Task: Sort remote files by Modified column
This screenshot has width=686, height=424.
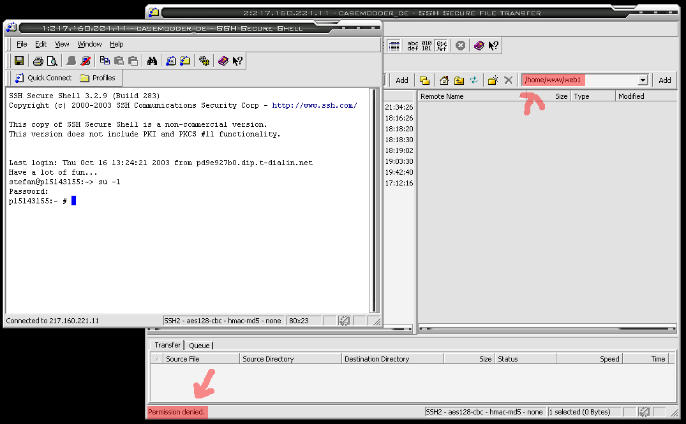Action: 631,96
